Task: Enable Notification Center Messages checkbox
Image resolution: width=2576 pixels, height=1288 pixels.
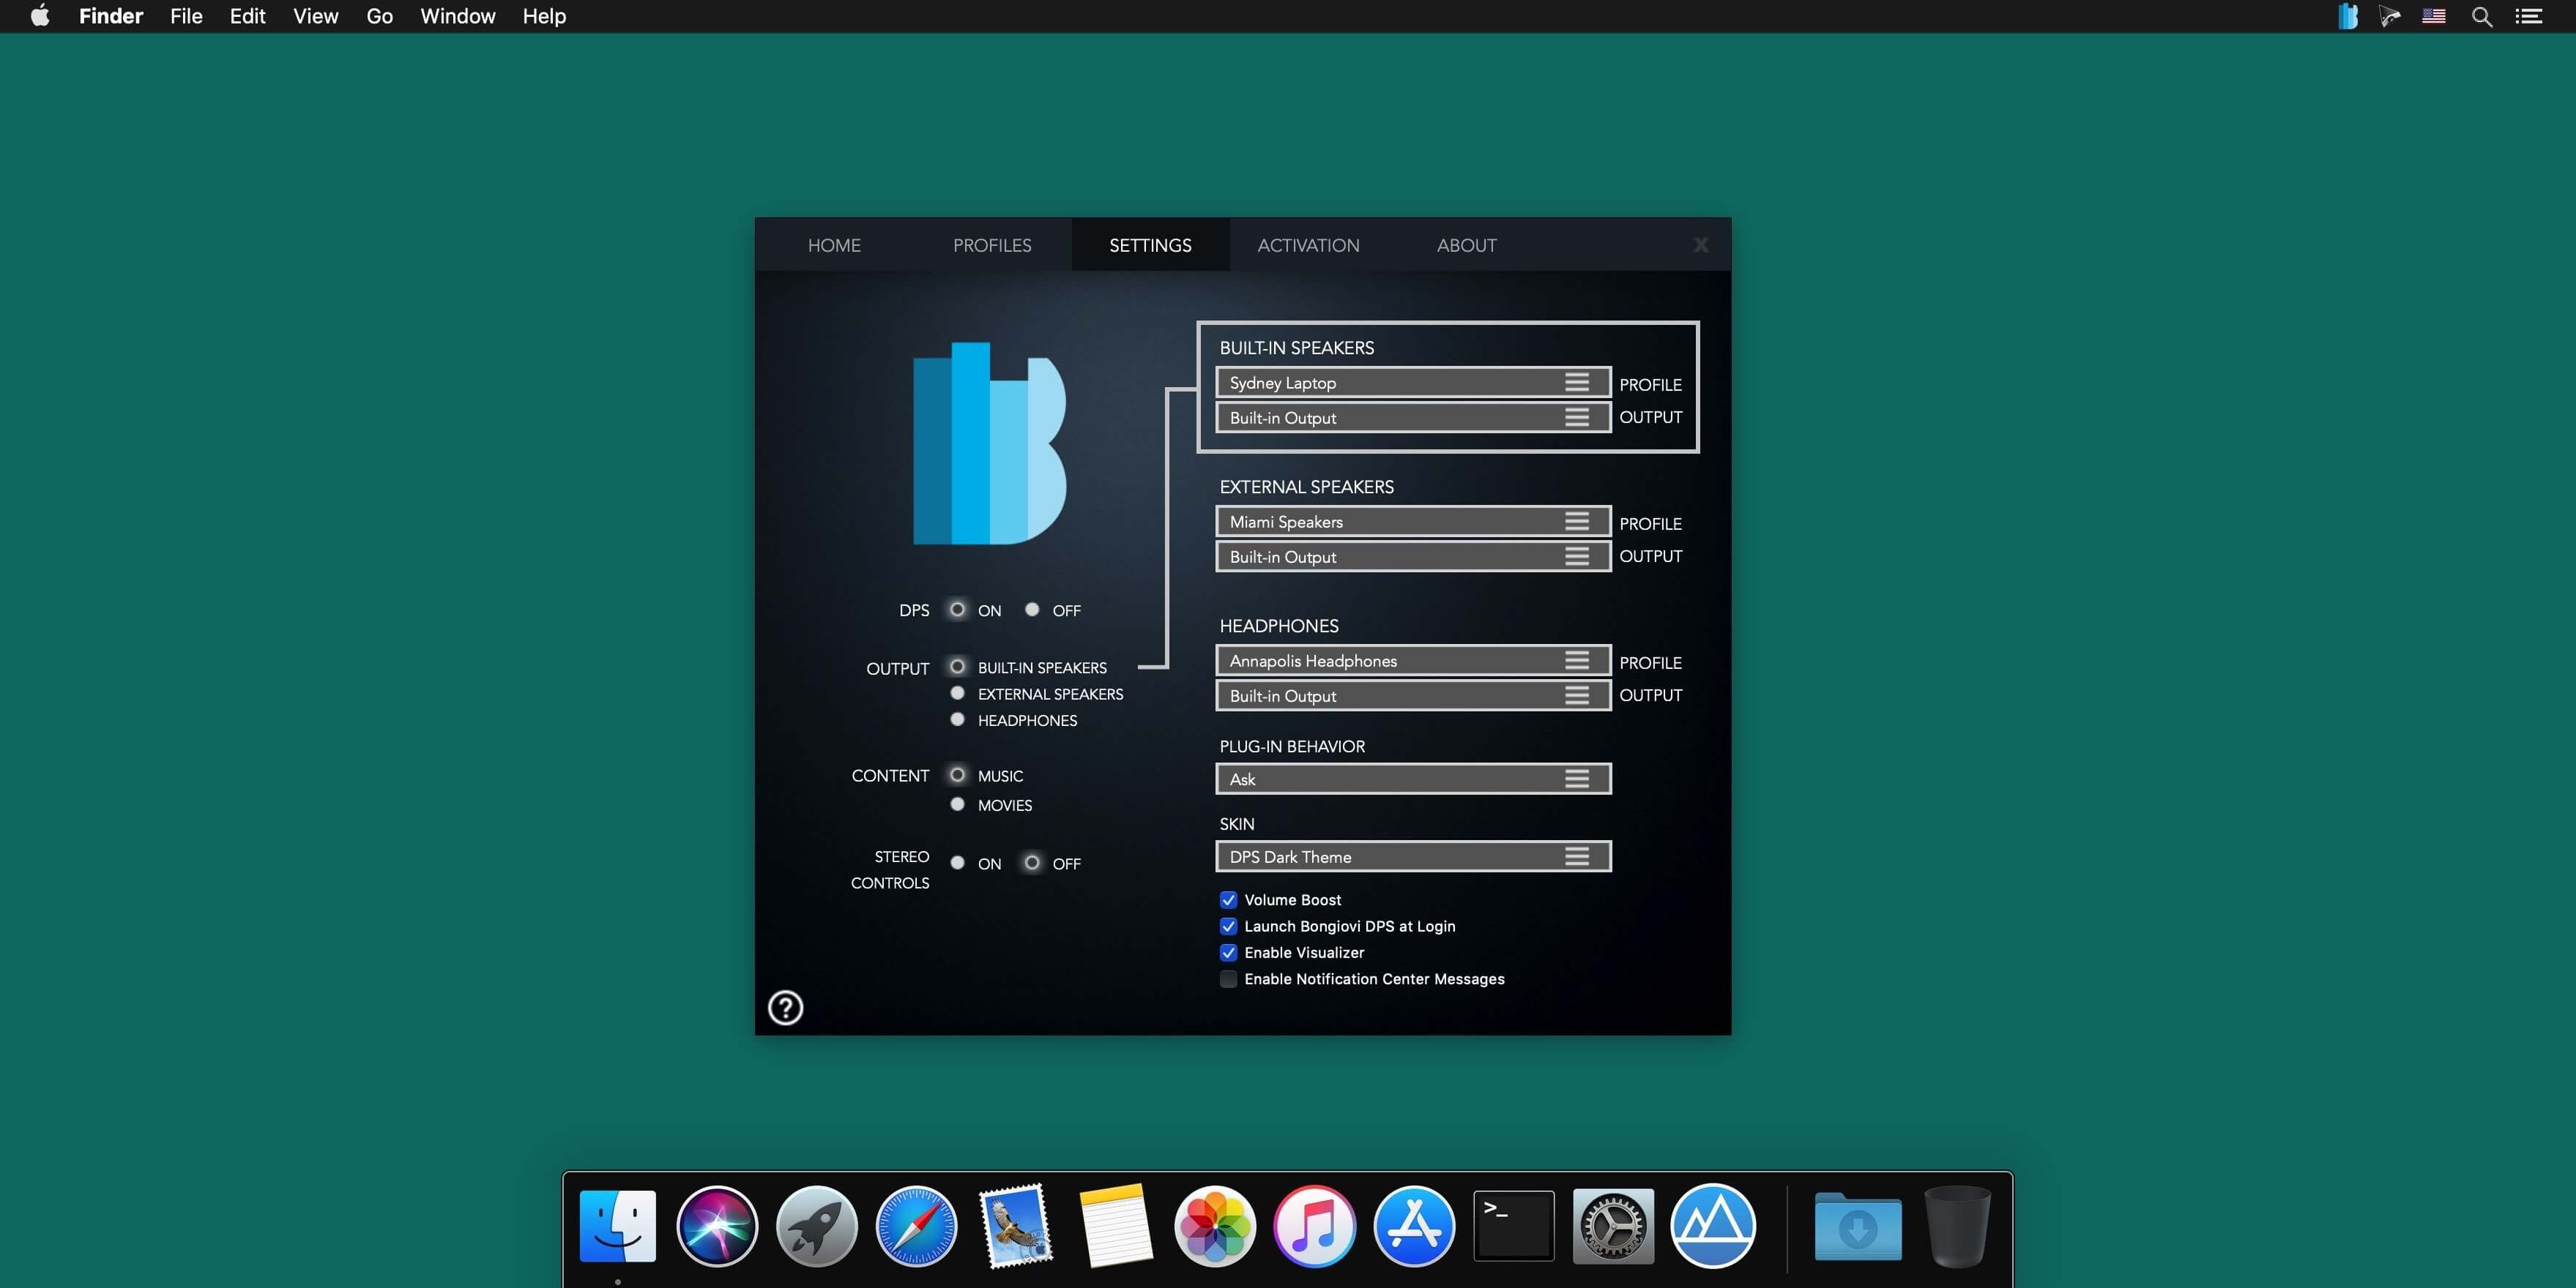Action: click(1228, 979)
